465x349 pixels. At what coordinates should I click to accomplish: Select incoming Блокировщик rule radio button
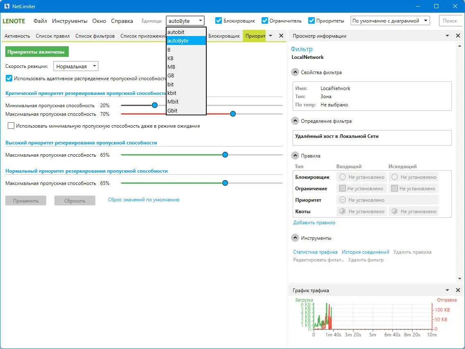(343, 177)
